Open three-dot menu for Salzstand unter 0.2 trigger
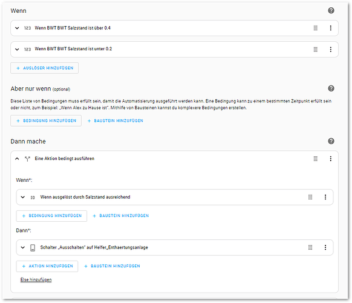This screenshot has width=352, height=303. point(330,49)
